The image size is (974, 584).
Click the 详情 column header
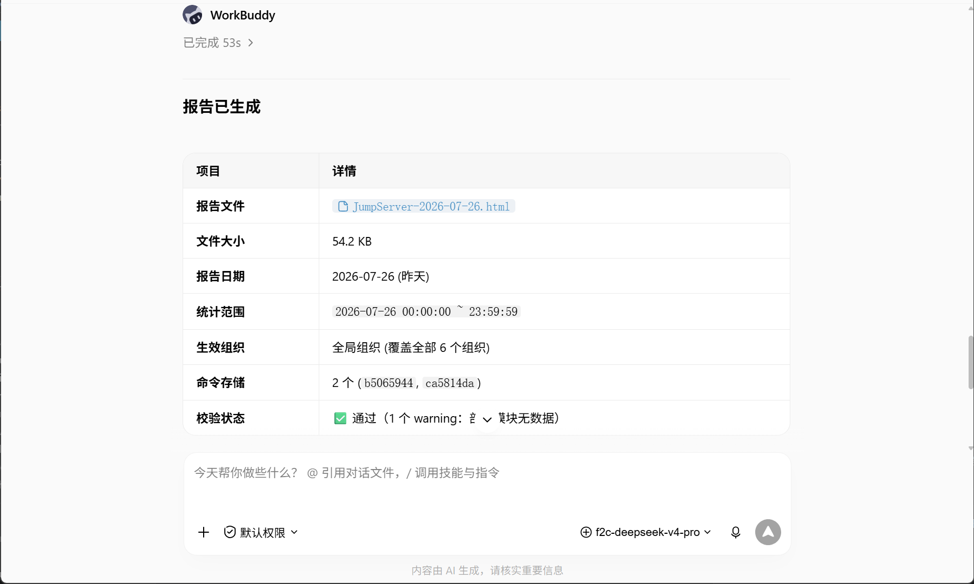(x=344, y=171)
